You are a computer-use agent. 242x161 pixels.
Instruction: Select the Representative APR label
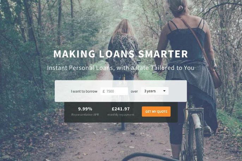[85, 114]
